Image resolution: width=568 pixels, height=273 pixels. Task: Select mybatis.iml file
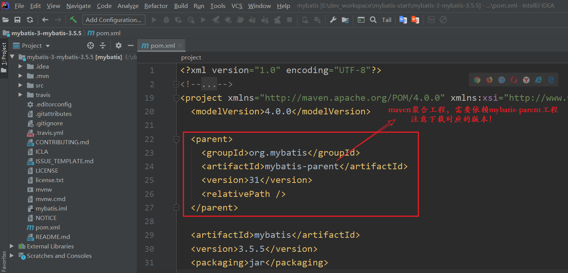pos(51,208)
